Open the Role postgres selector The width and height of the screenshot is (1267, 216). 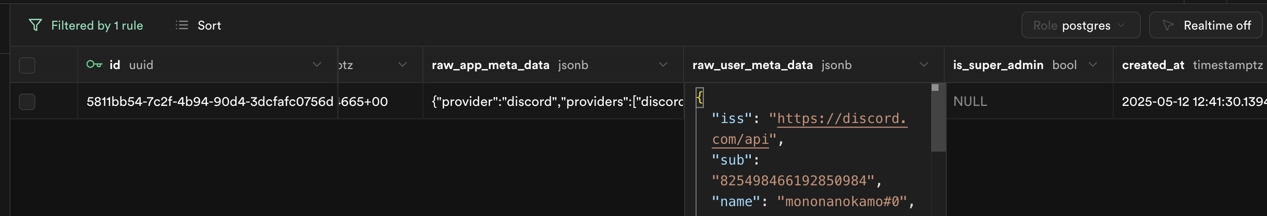click(1080, 25)
